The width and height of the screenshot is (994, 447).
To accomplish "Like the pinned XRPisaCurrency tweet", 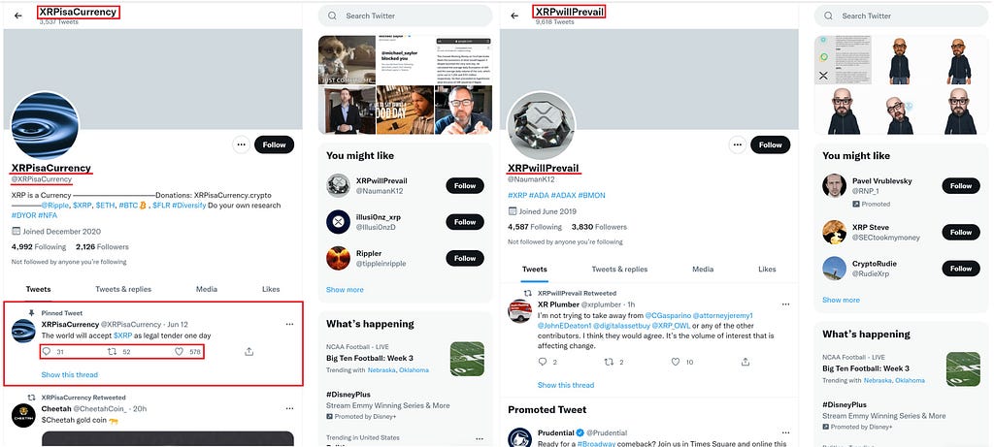I will (179, 351).
